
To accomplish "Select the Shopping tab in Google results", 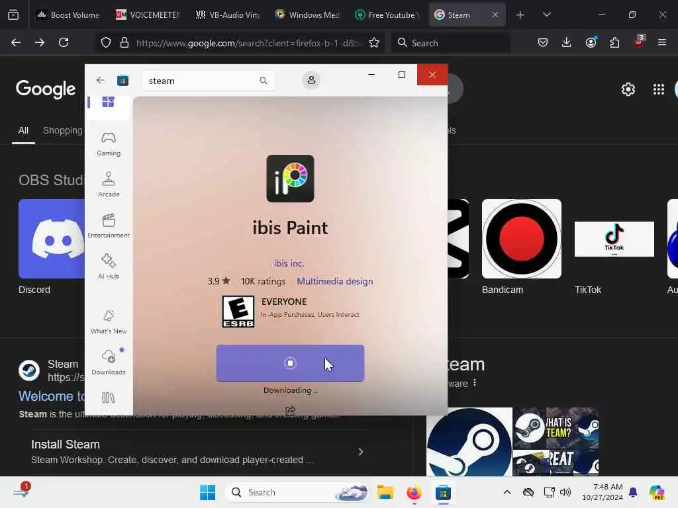I will (63, 130).
